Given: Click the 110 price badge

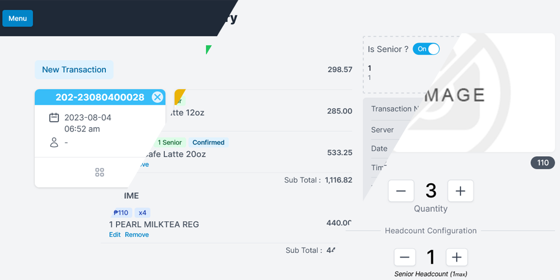Looking at the screenshot, I should pyautogui.click(x=543, y=163).
